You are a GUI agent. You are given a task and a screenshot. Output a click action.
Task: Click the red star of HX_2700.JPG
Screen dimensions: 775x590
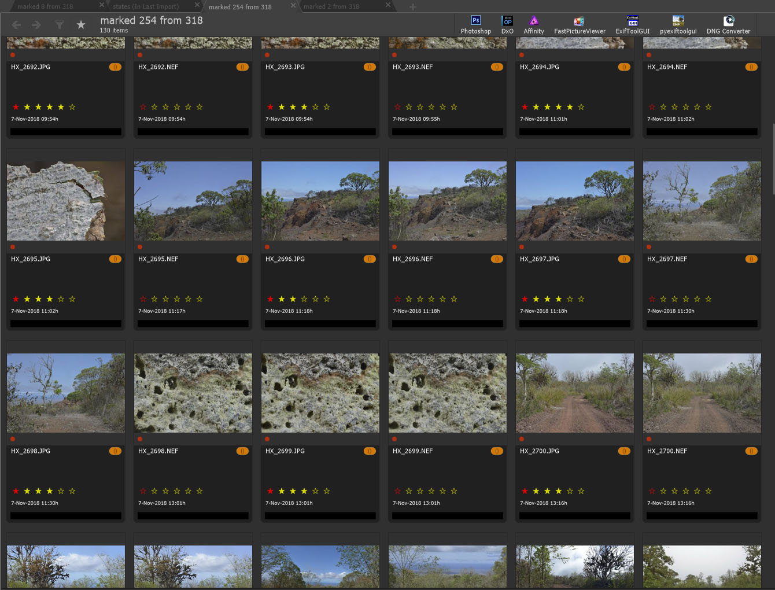[525, 491]
